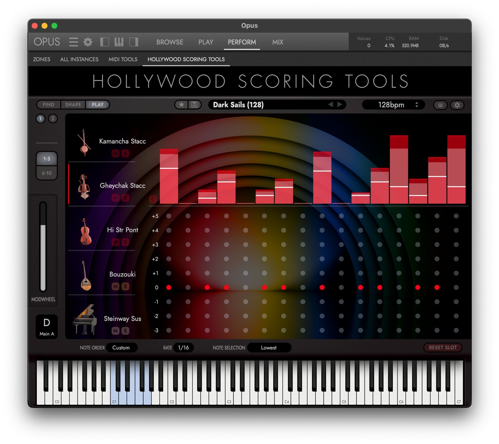Screen dimensions: 499x444
Task: Toggle the right panel layout icon
Action: (134, 42)
